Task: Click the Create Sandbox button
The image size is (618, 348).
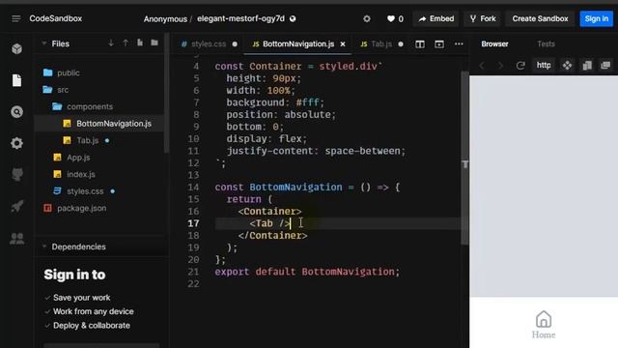Action: [541, 18]
